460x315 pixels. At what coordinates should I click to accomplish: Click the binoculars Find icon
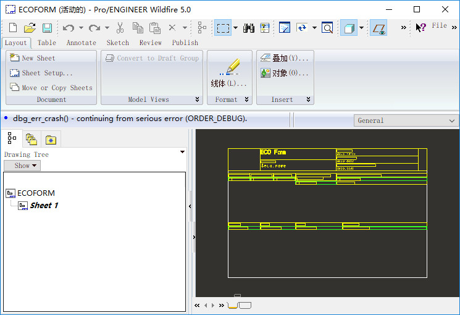(249, 28)
